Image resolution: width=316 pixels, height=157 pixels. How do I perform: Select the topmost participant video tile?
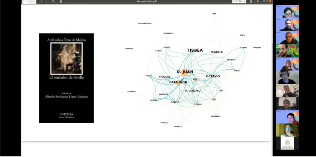(287, 11)
